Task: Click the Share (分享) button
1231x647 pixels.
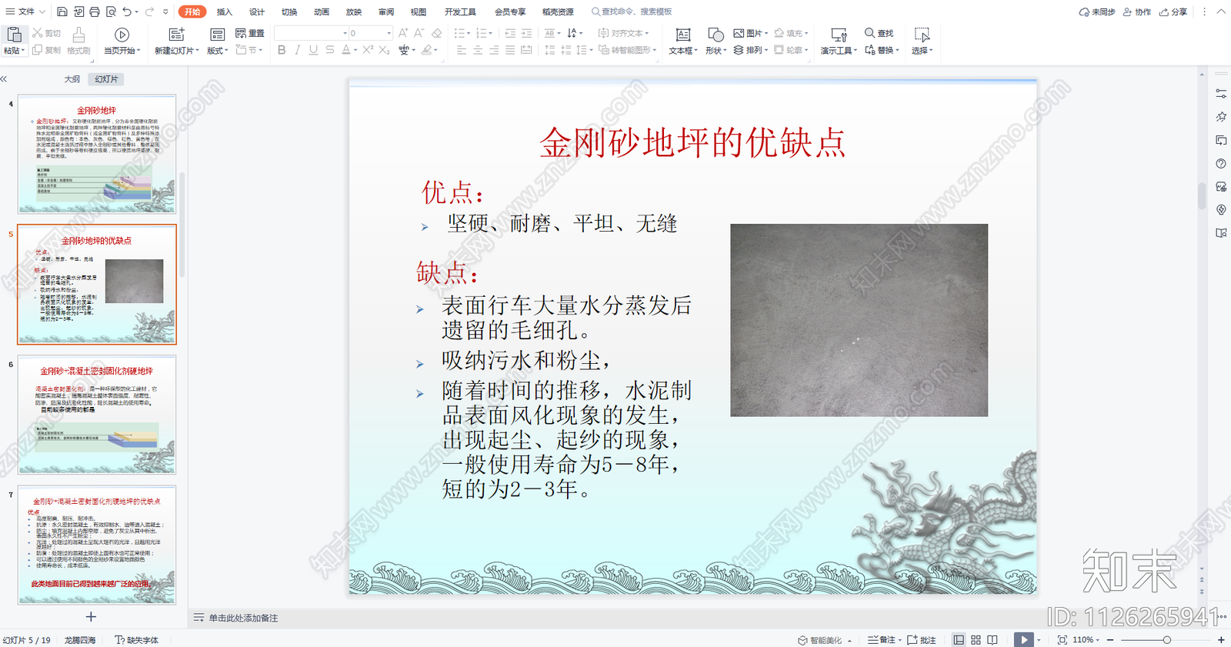Action: click(1174, 12)
